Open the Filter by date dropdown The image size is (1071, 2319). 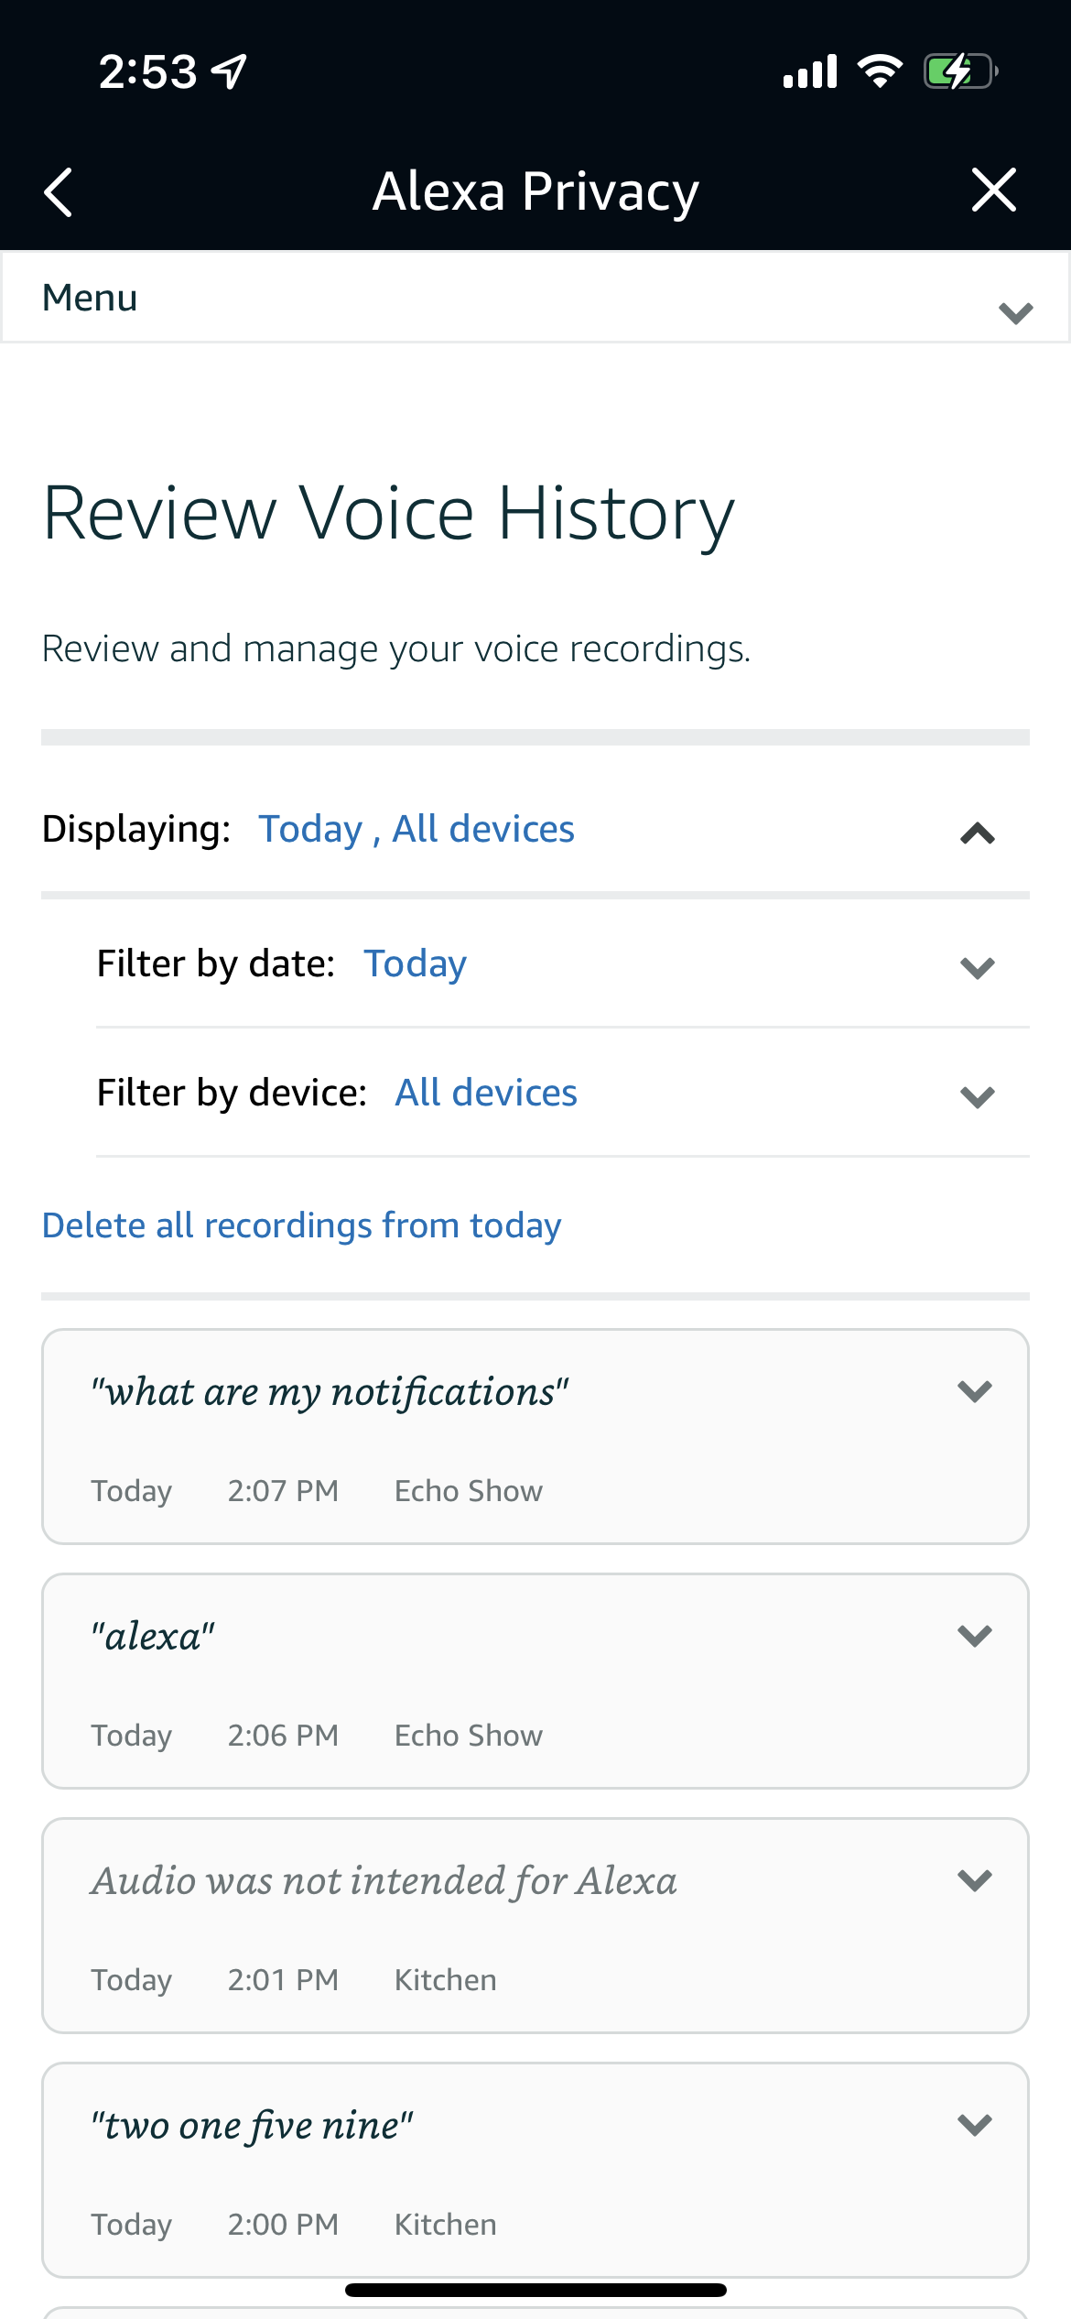click(x=977, y=967)
